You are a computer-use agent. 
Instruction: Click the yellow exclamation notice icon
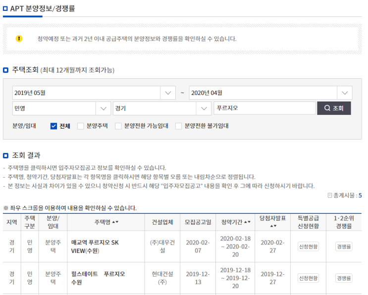pos(19,39)
